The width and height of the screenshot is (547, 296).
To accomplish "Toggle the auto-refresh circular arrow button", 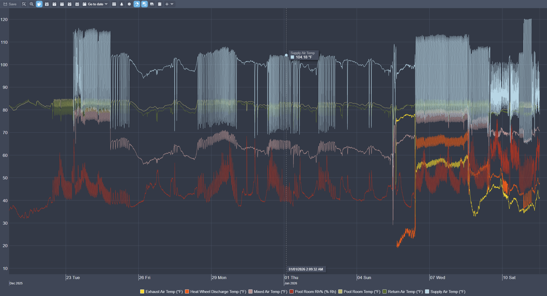I will tap(137, 4).
